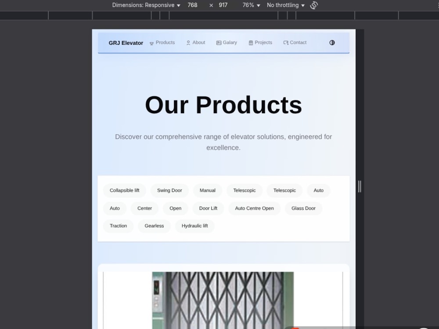Select the Glass Door filter chip

click(303, 208)
